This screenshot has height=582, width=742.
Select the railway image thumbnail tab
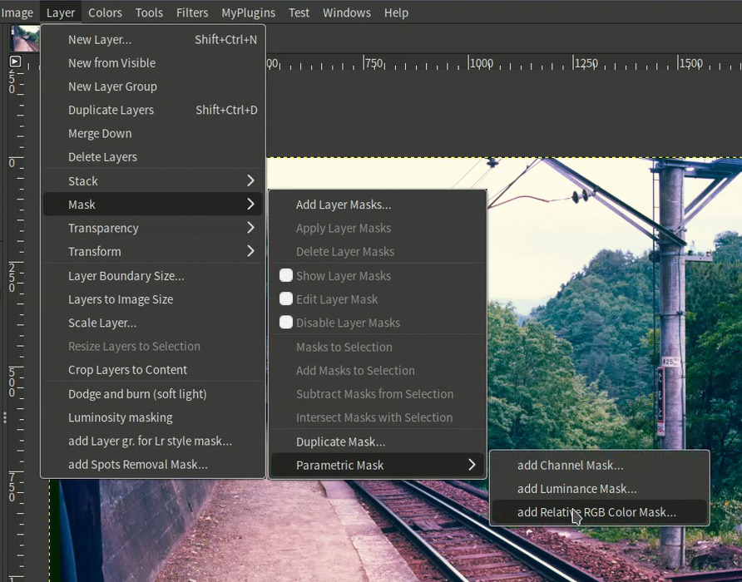click(x=25, y=38)
